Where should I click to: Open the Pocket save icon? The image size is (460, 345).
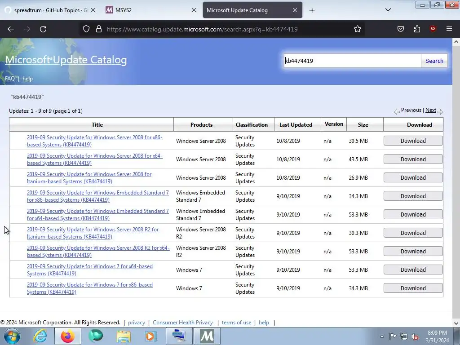click(x=400, y=29)
